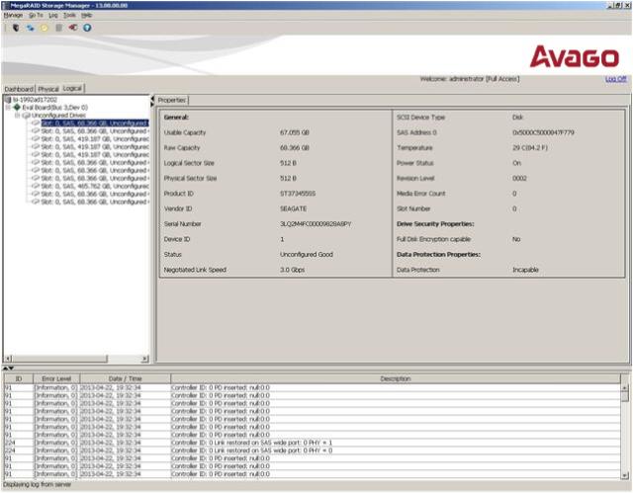The width and height of the screenshot is (633, 493).
Task: Switch to the Dashboard tab
Action: pos(19,88)
